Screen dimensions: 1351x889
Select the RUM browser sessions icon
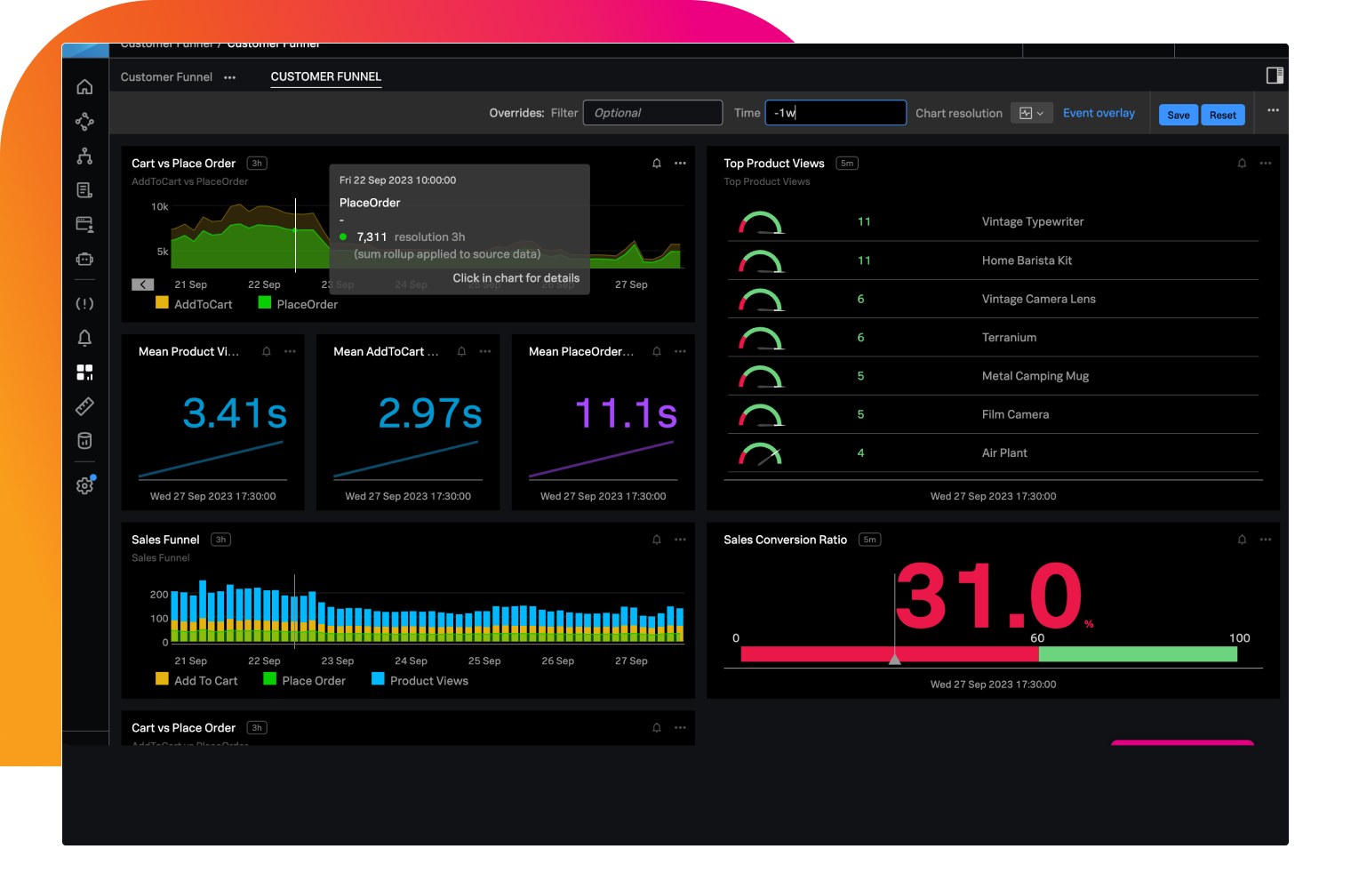pyautogui.click(x=84, y=224)
